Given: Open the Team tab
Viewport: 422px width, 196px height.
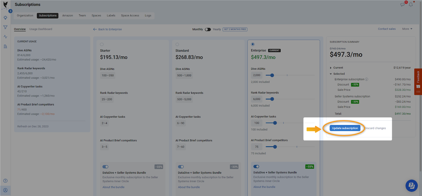Looking at the screenshot, I should 82,16.
